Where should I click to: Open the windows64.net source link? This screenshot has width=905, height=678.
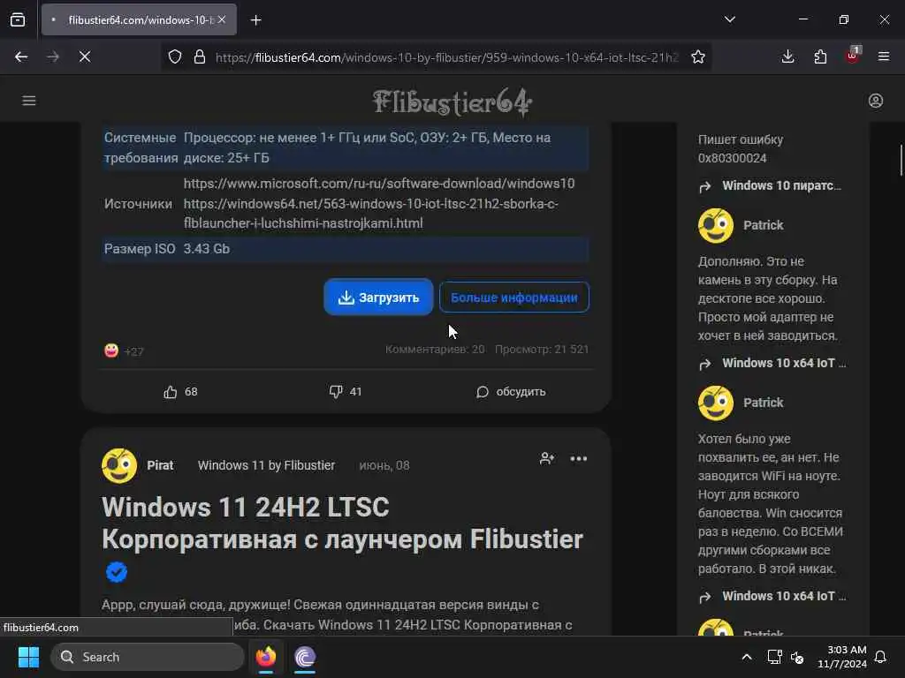click(x=370, y=214)
